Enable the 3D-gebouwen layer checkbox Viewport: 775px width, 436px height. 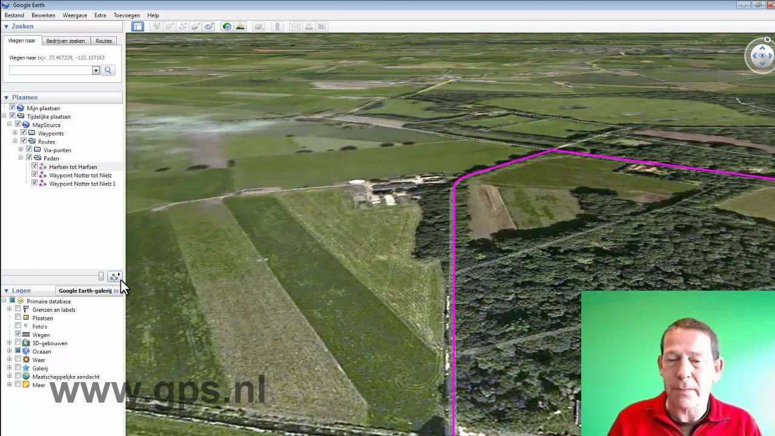(x=18, y=343)
